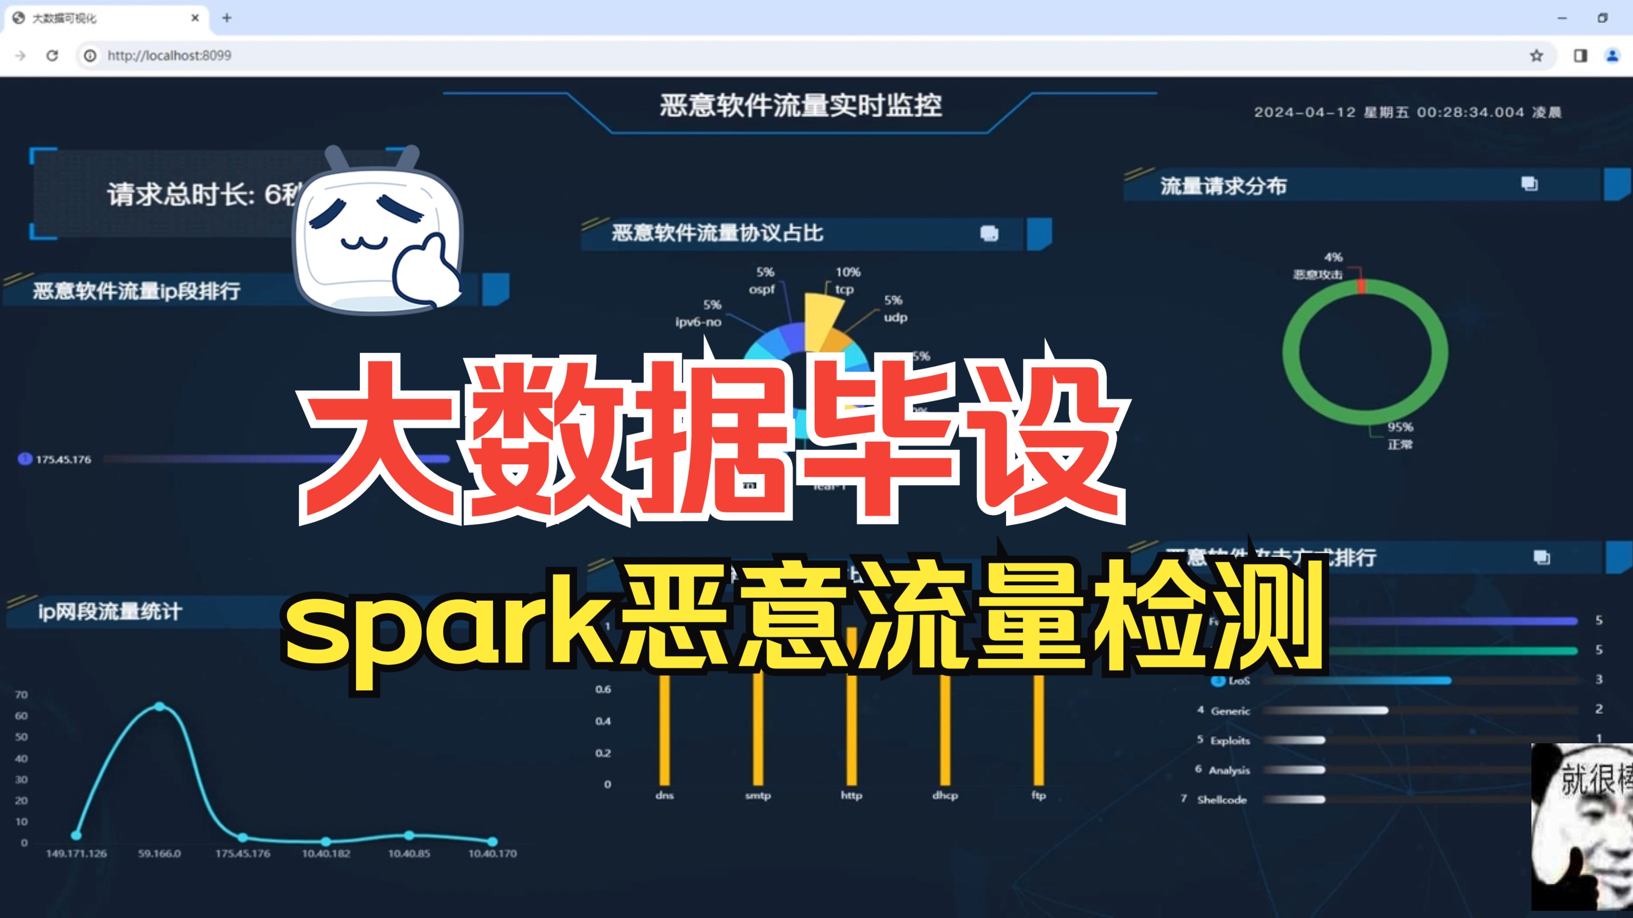Click the line chart peak point at 59.166.0

160,706
